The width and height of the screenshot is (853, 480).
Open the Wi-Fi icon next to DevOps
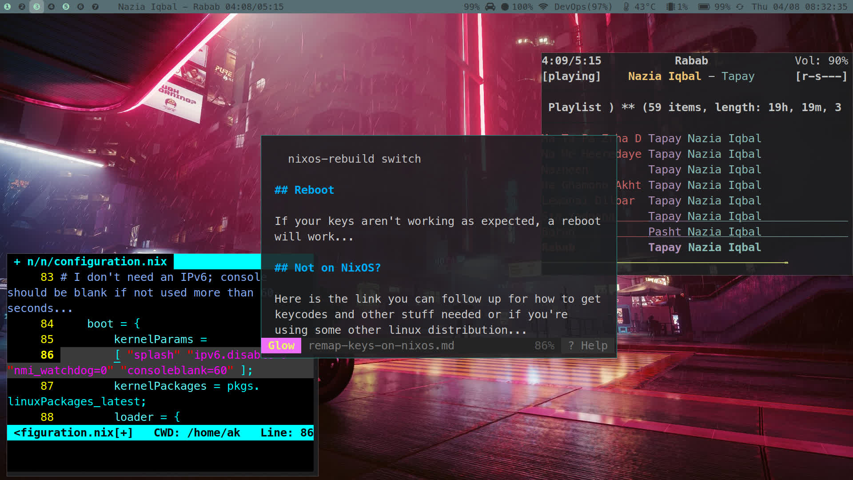pyautogui.click(x=543, y=7)
